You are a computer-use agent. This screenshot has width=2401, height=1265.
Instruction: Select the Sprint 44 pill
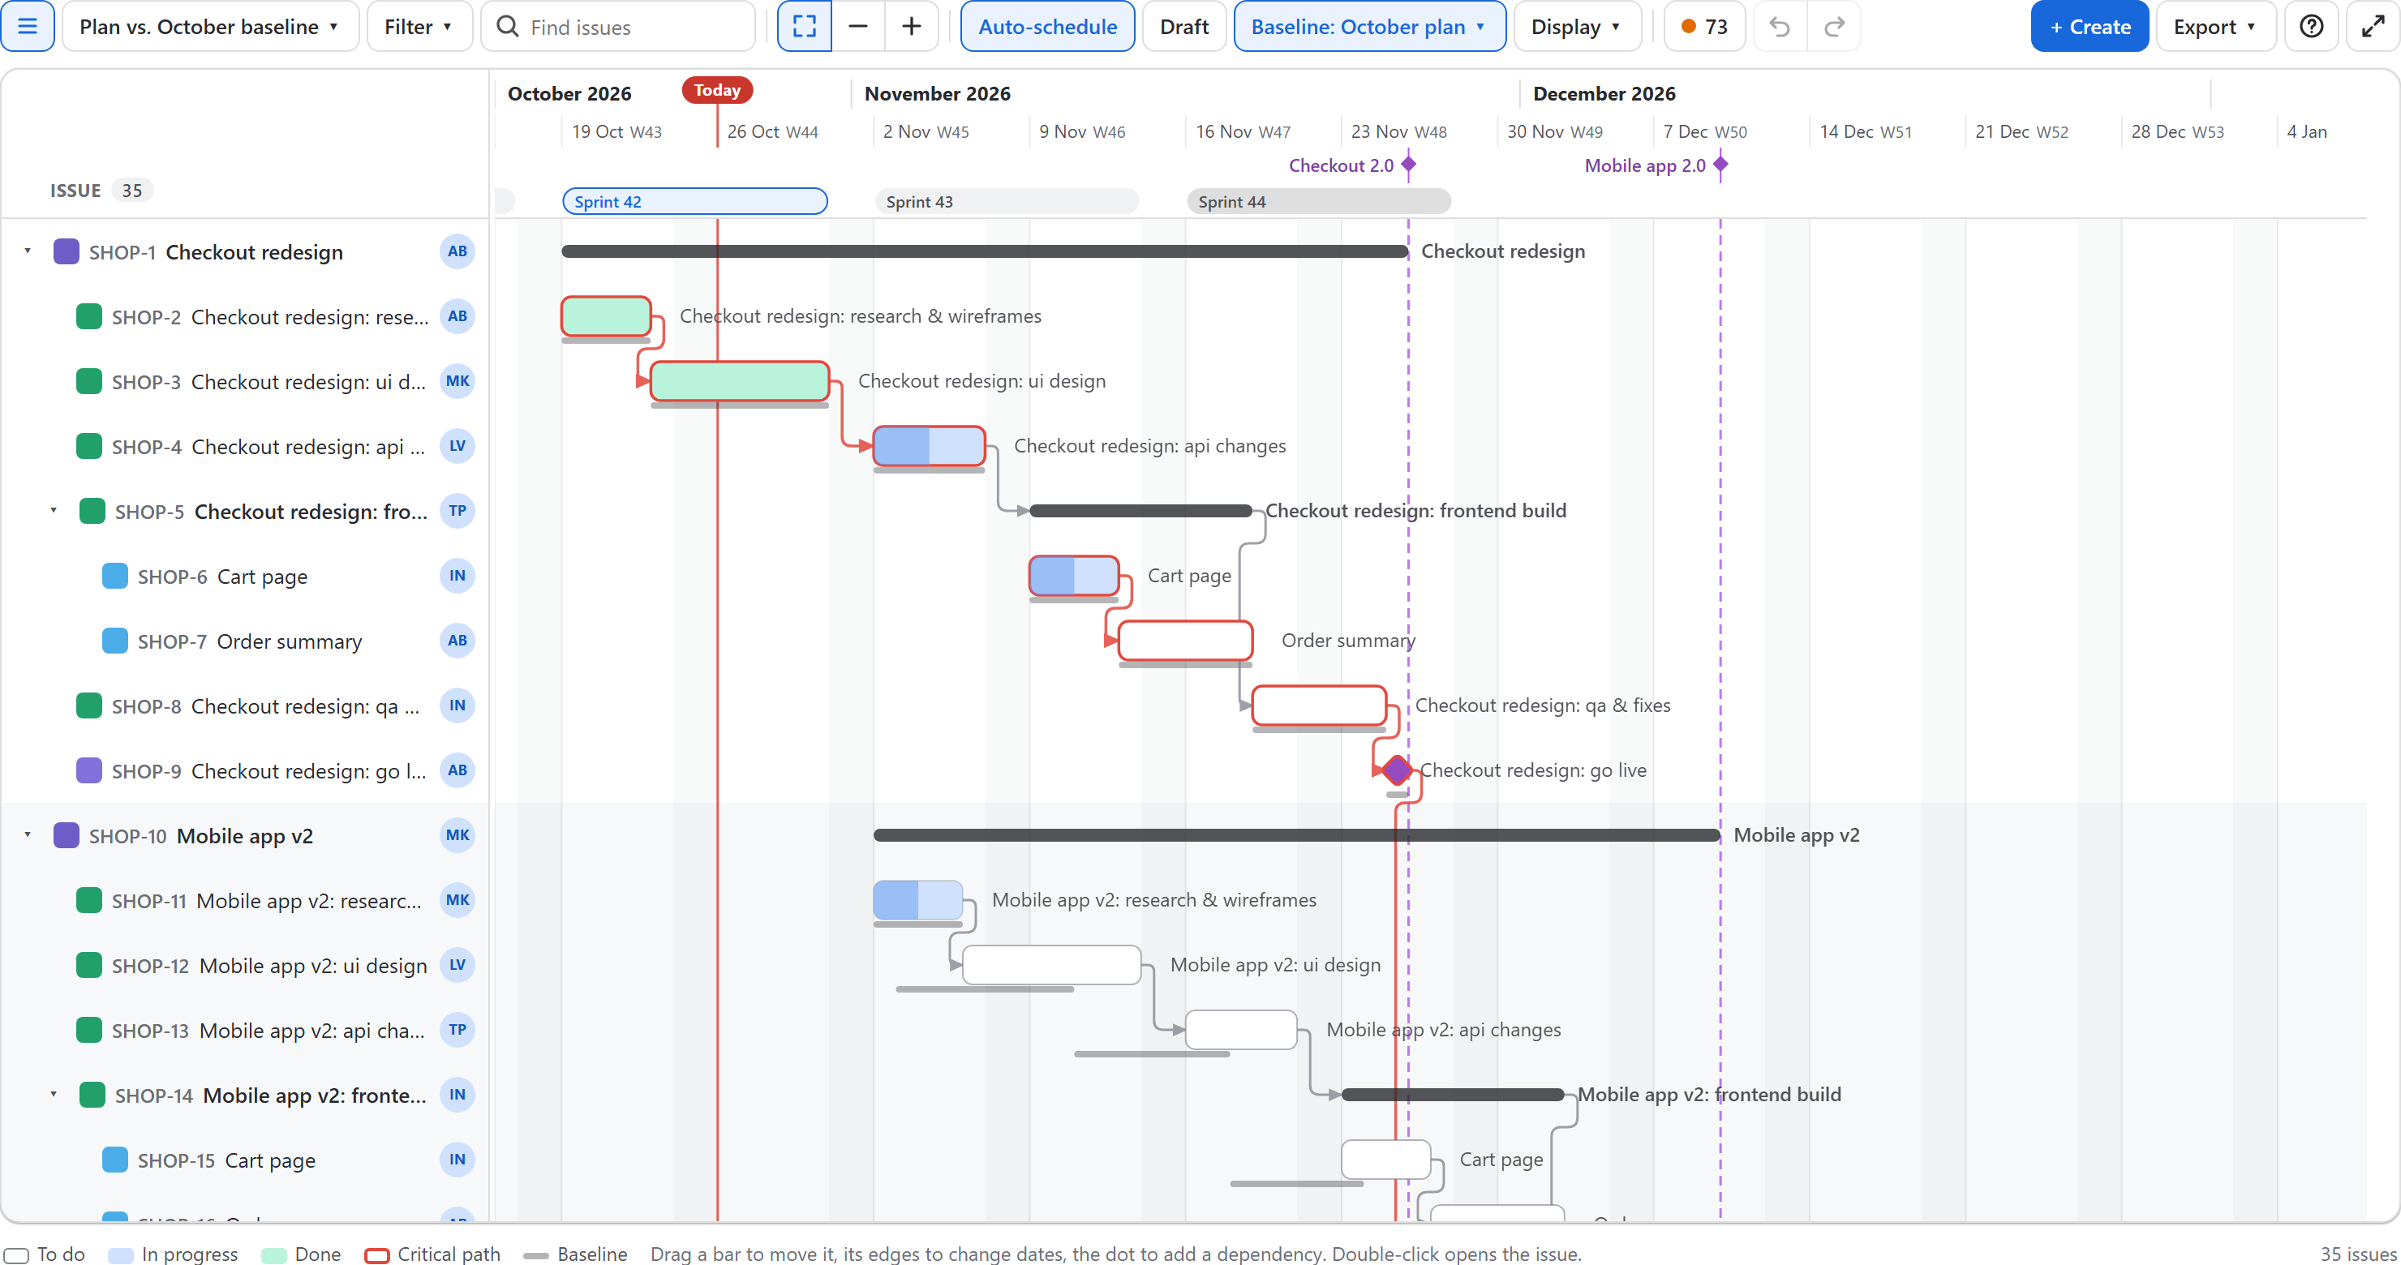1318,201
